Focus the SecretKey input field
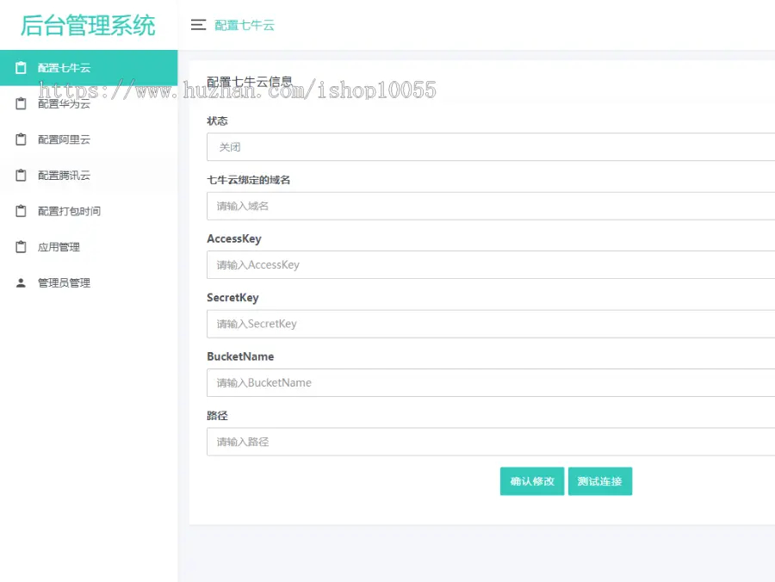The height and width of the screenshot is (582, 775). pyautogui.click(x=491, y=324)
